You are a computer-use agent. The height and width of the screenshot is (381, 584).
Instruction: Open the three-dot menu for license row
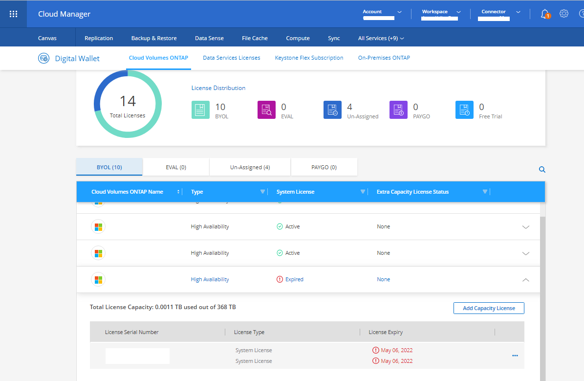pyautogui.click(x=515, y=356)
